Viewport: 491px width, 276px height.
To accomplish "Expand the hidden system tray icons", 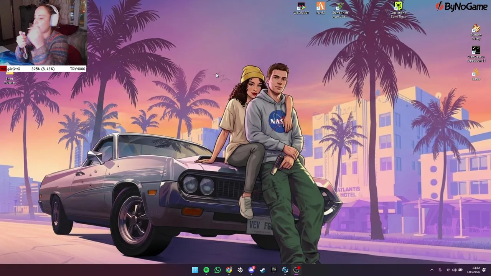I will [432, 270].
